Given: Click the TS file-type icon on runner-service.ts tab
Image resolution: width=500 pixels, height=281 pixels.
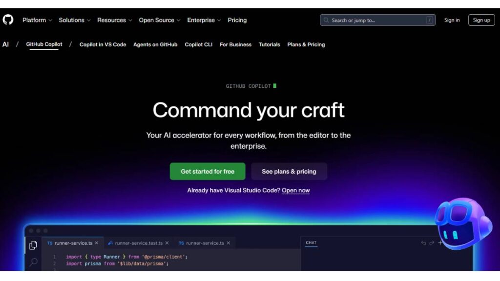Looking at the screenshot, I should point(49,242).
